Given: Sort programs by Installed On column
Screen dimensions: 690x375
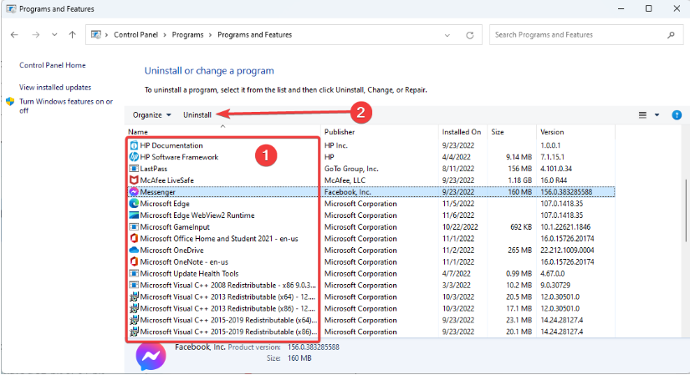Looking at the screenshot, I should click(x=462, y=132).
